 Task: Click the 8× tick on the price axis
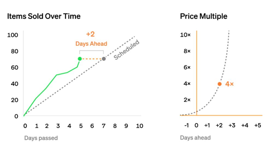click(x=186, y=51)
